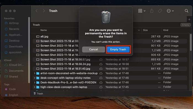Click the purple Code tag dot
193x109 pixels.
point(6,89)
